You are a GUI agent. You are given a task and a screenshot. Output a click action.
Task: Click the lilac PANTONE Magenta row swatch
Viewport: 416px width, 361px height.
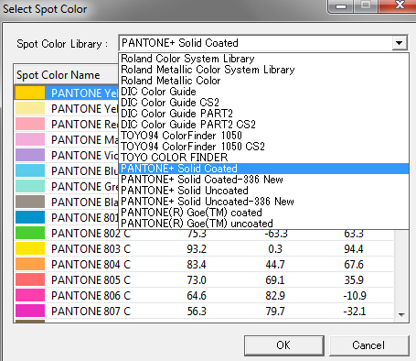pos(30,139)
